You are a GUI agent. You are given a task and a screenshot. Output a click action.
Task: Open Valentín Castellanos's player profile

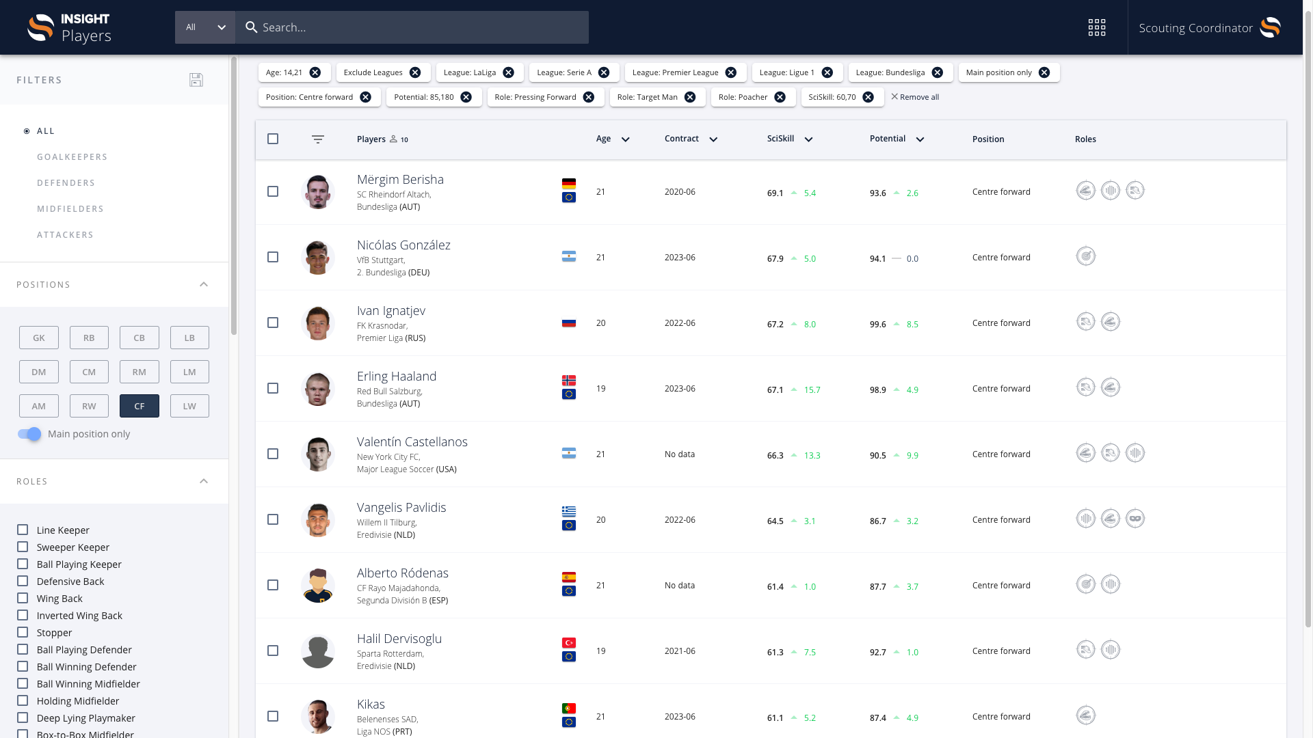pos(412,441)
